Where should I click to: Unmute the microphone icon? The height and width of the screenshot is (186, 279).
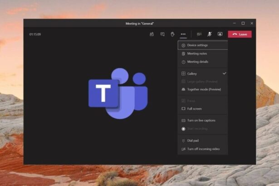click(210, 34)
